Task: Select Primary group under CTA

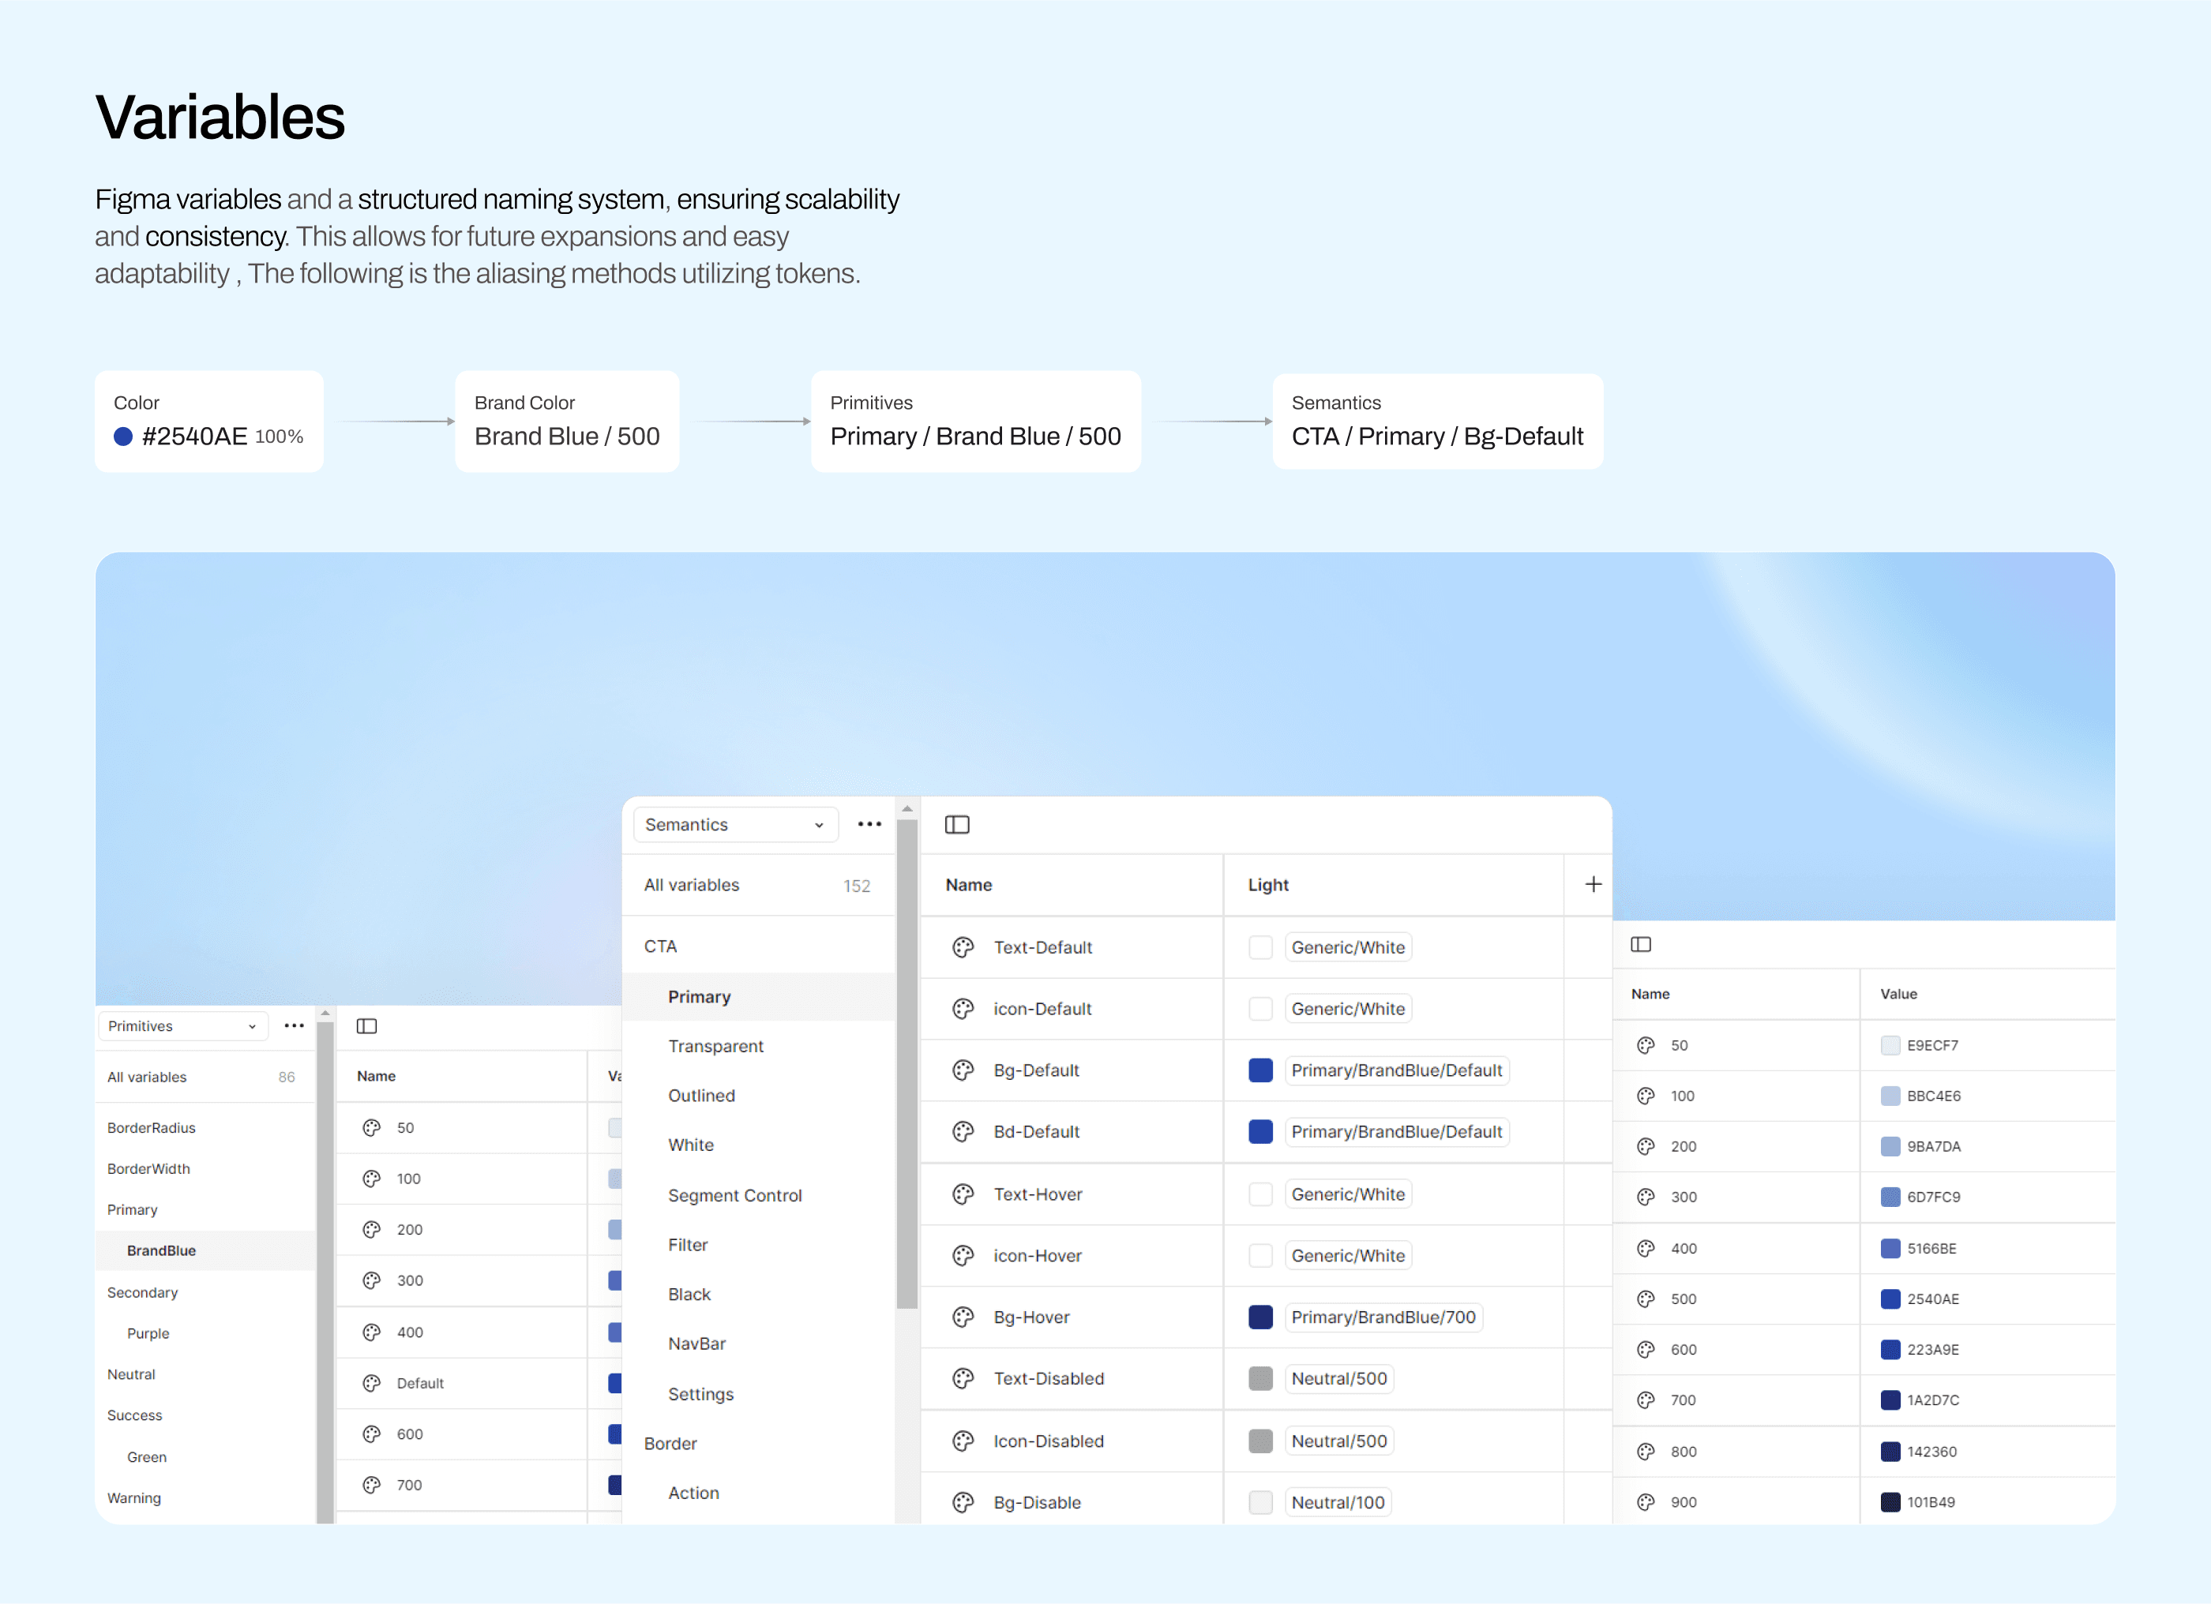Action: [699, 996]
